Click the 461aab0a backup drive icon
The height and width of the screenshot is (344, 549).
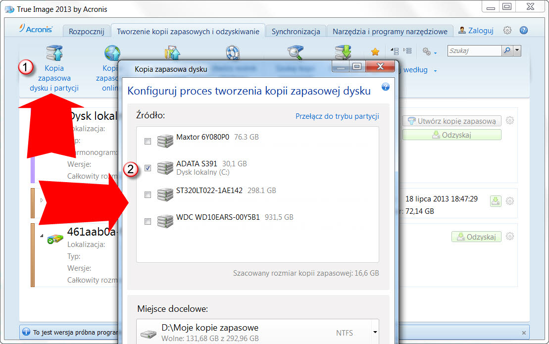pyautogui.click(x=55, y=239)
